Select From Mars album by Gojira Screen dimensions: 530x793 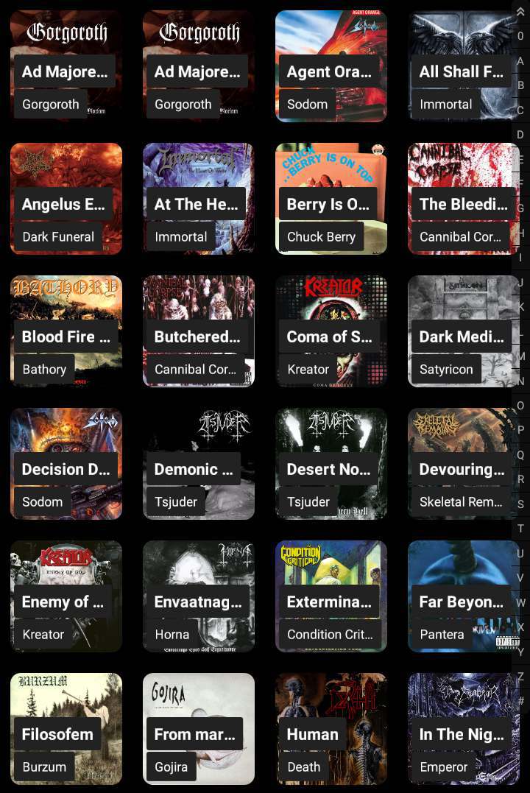[199, 729]
